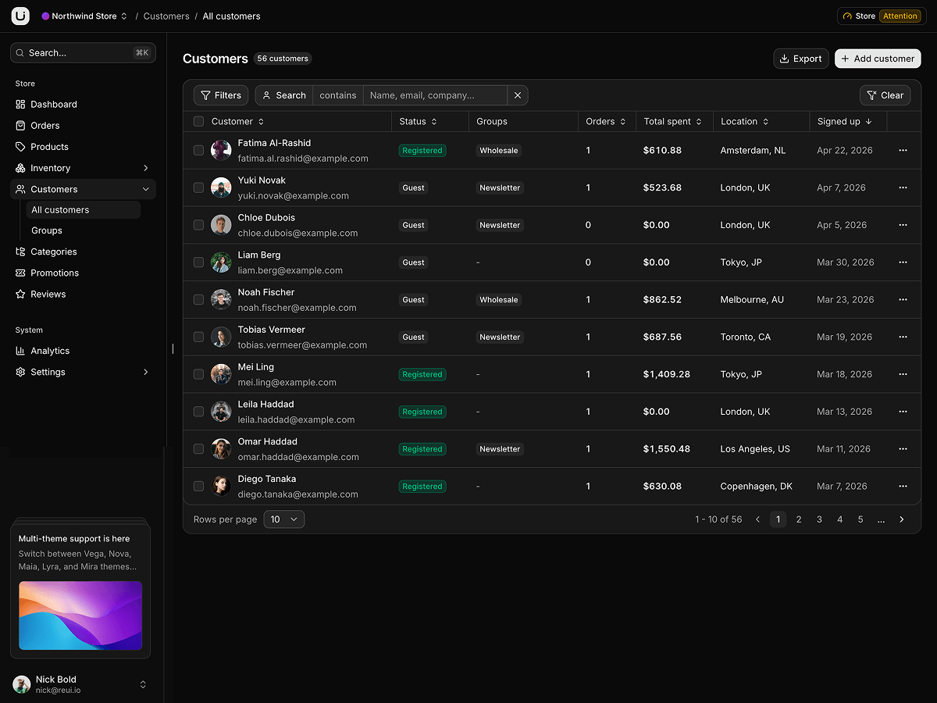Open the Rows per page dropdown

284,519
